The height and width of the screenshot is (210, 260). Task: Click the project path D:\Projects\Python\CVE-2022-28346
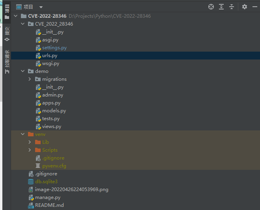110,16
